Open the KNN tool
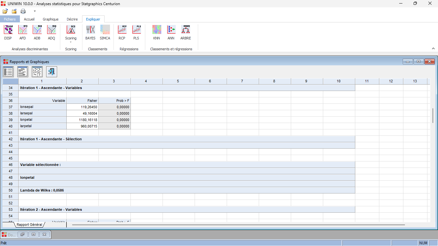This screenshot has height=246, width=438. 156,33
